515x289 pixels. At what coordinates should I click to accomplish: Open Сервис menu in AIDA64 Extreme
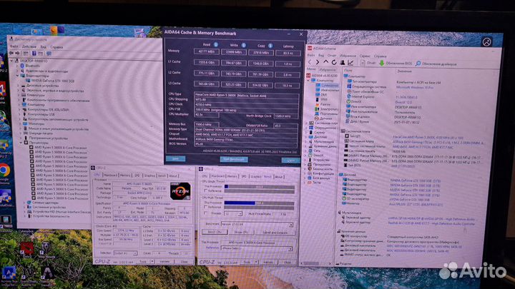click(x=364, y=56)
